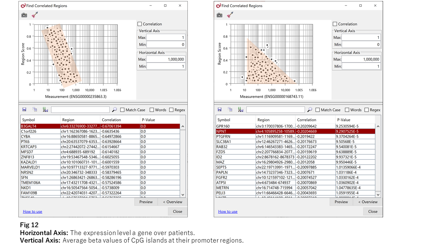The width and height of the screenshot is (437, 246).
Task: Click the camera snapshot icon in left window
Action: [24, 15]
